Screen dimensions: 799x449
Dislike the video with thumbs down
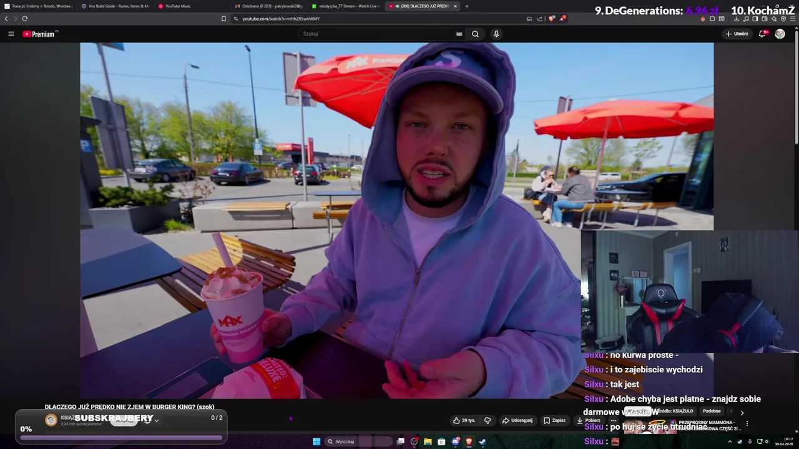tap(488, 420)
